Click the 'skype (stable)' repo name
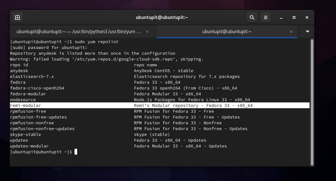 pos(152,134)
